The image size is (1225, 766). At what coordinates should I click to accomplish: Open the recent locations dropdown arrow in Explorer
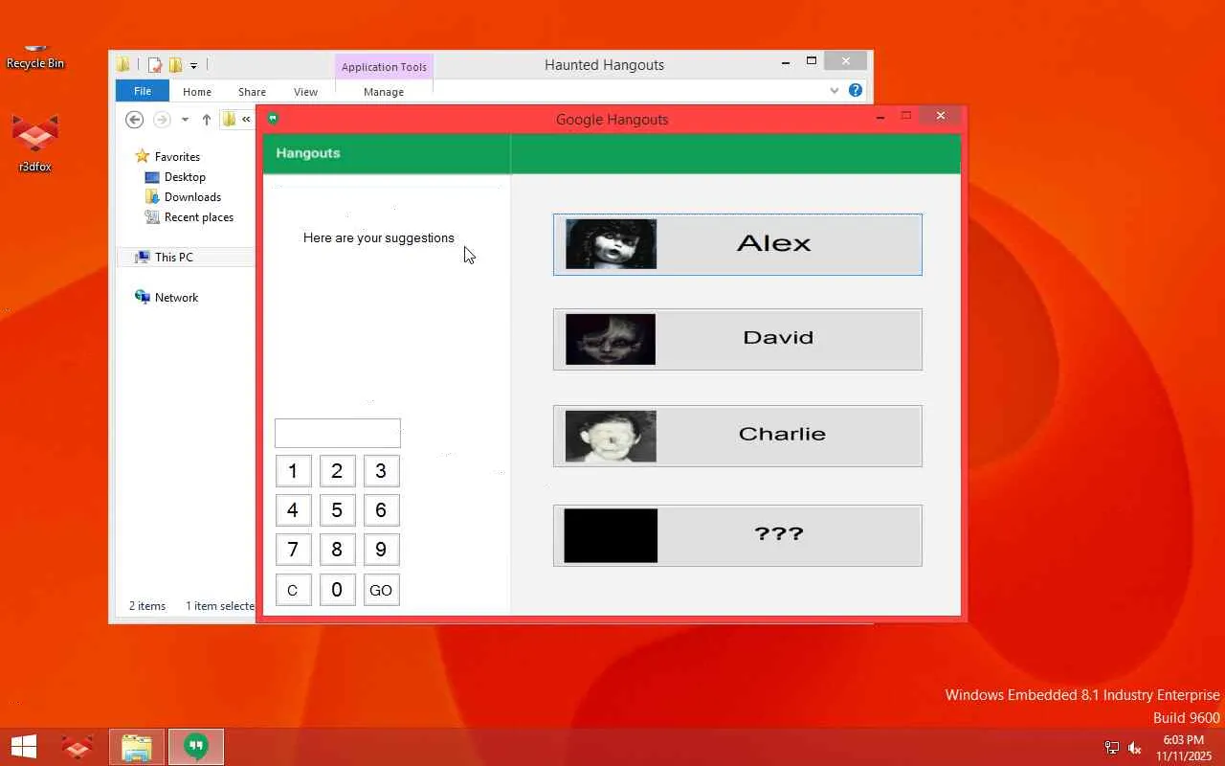185,120
